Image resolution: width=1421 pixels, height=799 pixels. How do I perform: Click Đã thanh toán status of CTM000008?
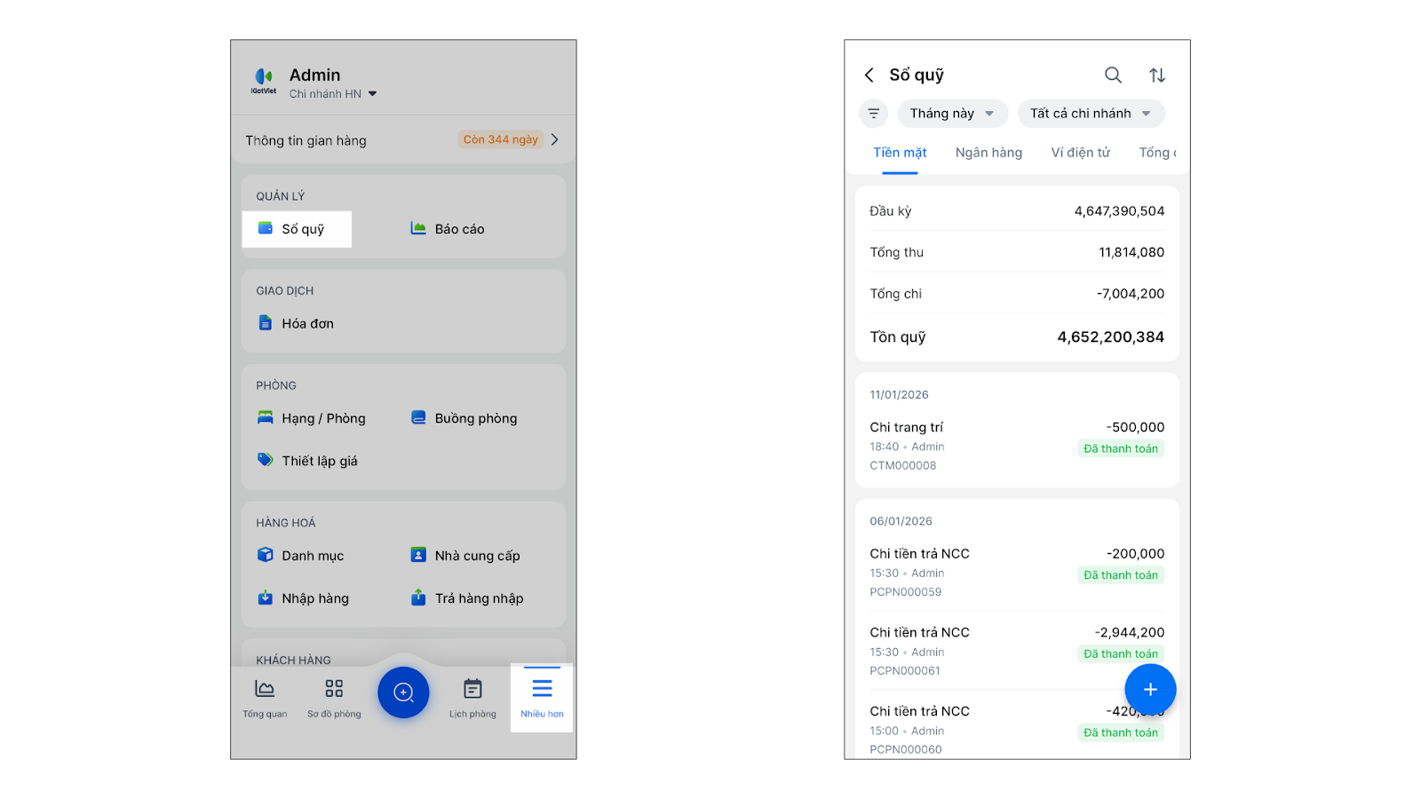point(1121,449)
